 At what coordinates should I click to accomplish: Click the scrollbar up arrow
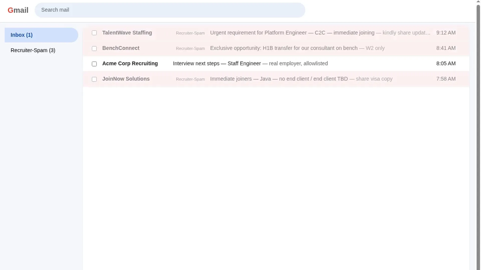[478, 1]
